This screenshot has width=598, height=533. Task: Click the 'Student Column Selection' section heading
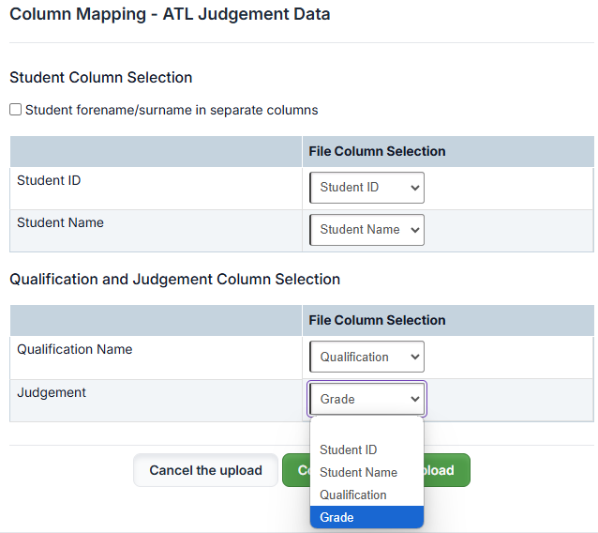coord(100,78)
